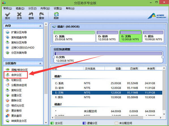Open the 磁盘(D) menu

(x=20, y=8)
